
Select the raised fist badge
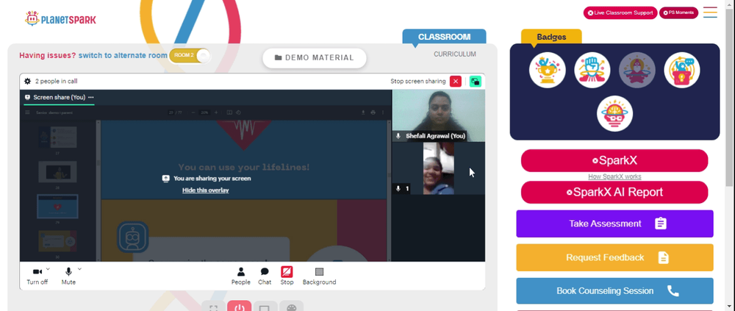592,70
